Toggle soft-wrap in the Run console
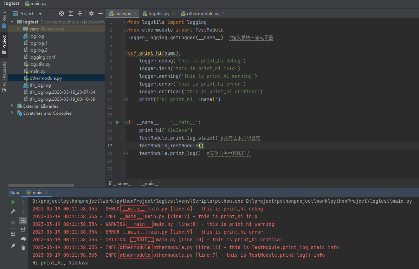 click(x=23, y=221)
